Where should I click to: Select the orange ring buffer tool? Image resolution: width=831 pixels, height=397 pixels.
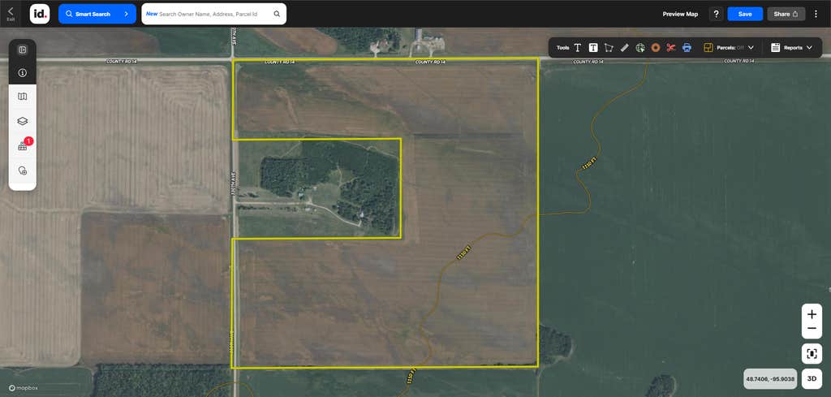point(656,48)
